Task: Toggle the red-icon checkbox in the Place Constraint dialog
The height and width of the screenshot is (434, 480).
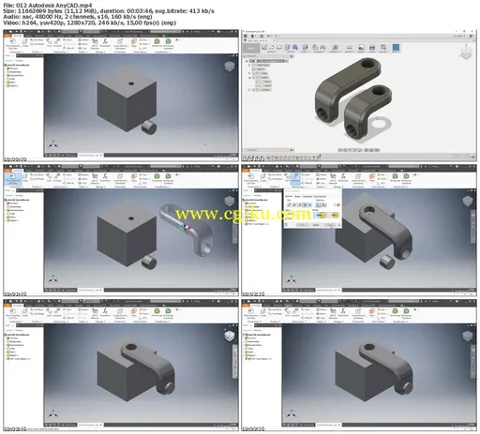Action: point(335,205)
